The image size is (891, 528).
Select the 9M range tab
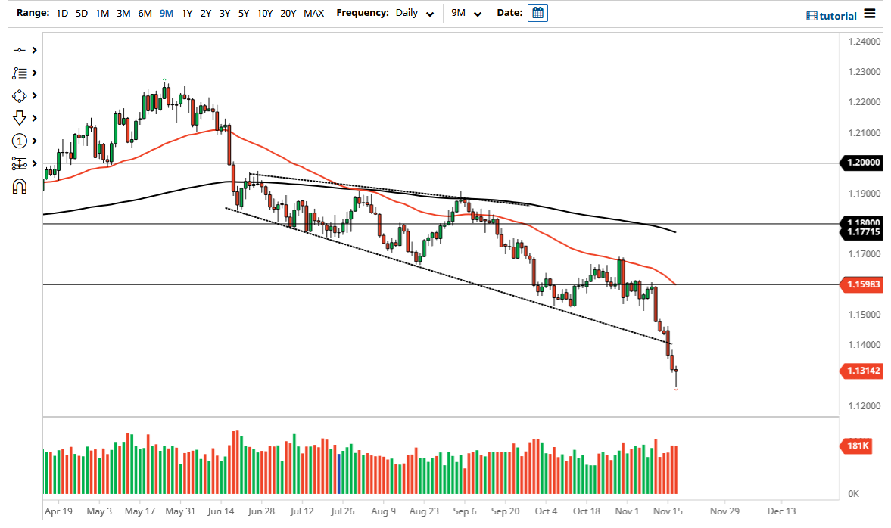166,13
